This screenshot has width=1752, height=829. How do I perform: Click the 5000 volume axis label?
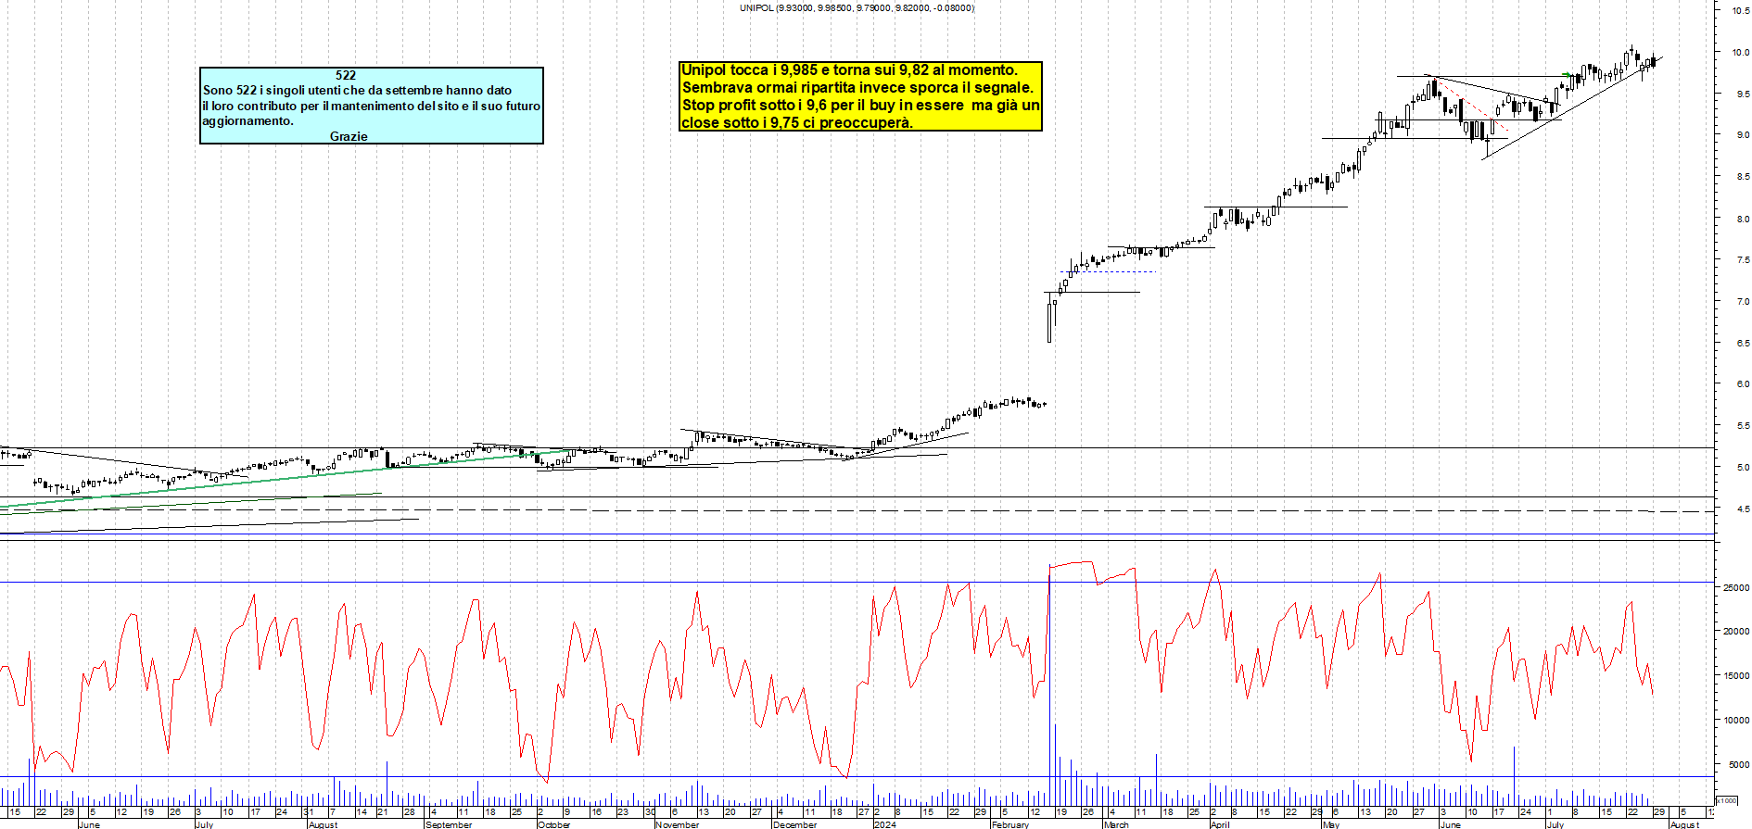coord(1739,765)
